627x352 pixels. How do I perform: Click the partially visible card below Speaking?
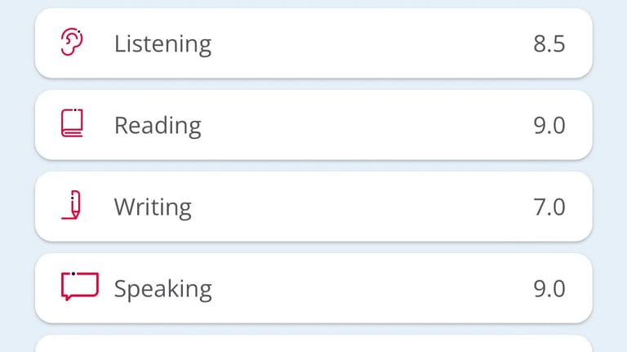313,344
